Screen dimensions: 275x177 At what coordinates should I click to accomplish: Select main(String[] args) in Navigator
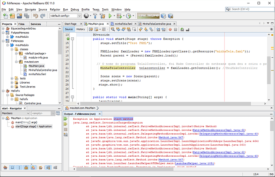coord(26,122)
